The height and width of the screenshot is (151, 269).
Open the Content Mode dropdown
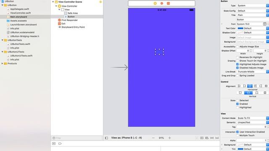[253, 118]
